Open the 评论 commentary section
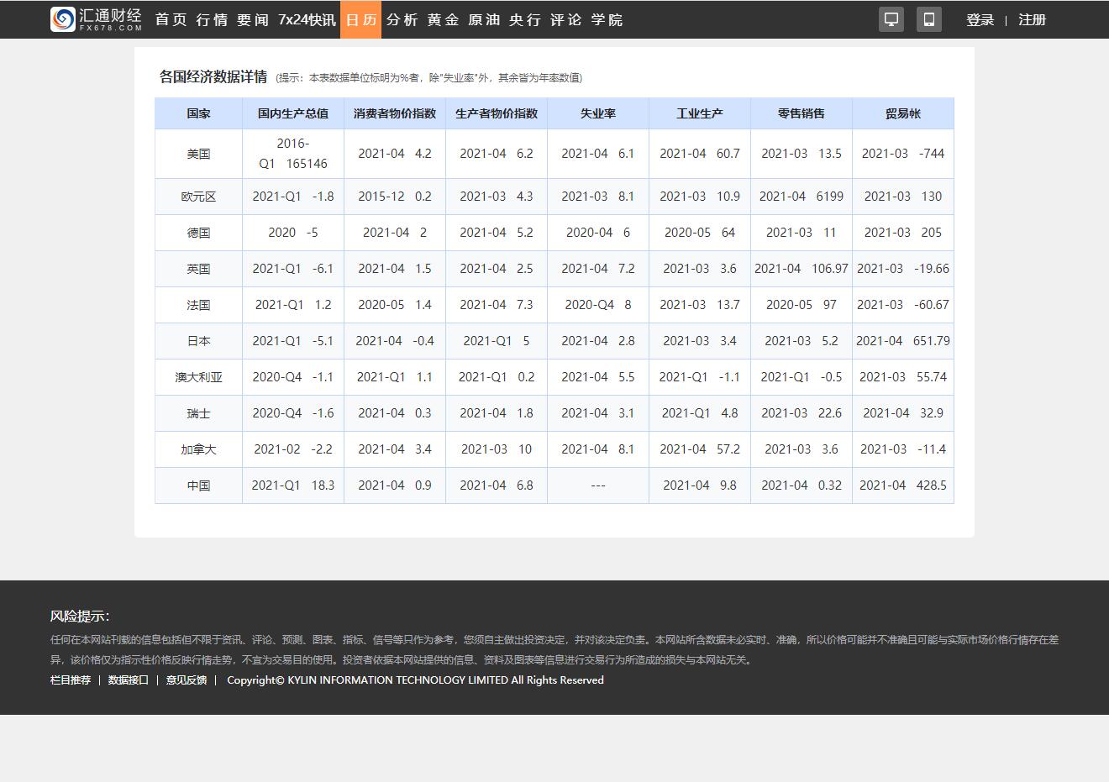Viewport: 1109px width, 782px height. 565,19
